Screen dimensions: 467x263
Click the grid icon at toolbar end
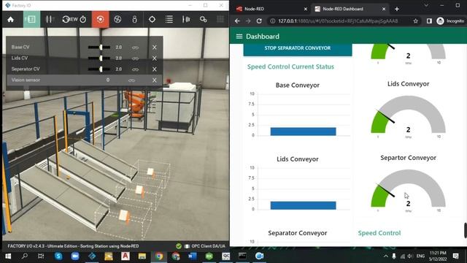tap(220, 20)
